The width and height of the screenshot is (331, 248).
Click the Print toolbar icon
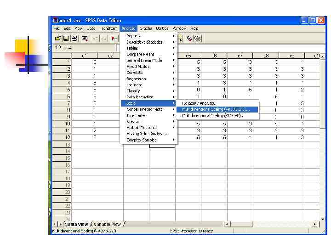[74, 39]
